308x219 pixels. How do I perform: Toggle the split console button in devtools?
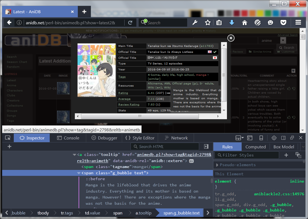[x=250, y=138]
